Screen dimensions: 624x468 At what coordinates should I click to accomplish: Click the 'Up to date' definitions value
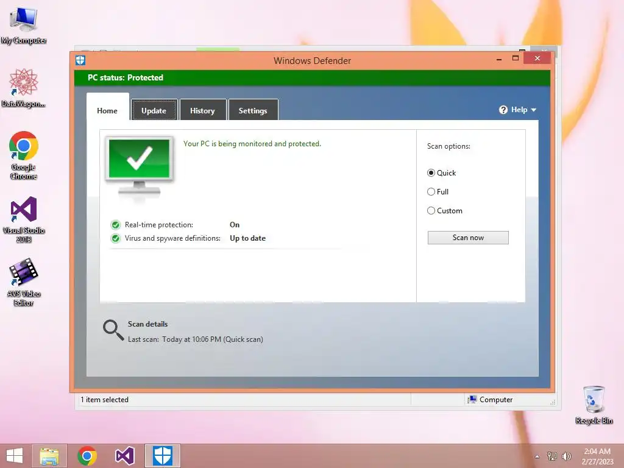point(247,238)
